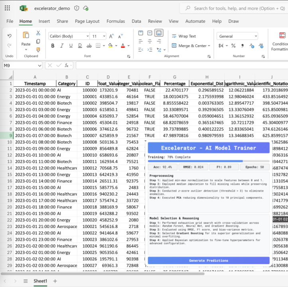Toggle Italic formatting
This screenshot has height=287, width=288.
[62, 46]
